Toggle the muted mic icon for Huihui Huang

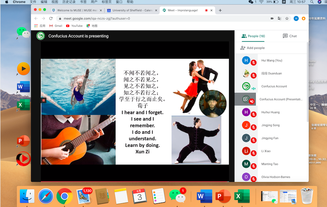253,115
